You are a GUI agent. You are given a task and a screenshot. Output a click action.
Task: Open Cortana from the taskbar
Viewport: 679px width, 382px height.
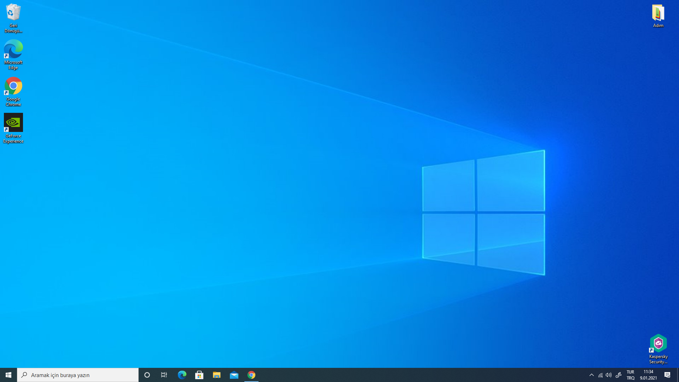[x=147, y=375]
